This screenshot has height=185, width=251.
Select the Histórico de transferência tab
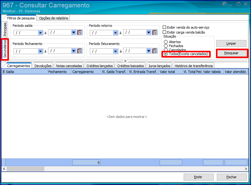click(193, 66)
